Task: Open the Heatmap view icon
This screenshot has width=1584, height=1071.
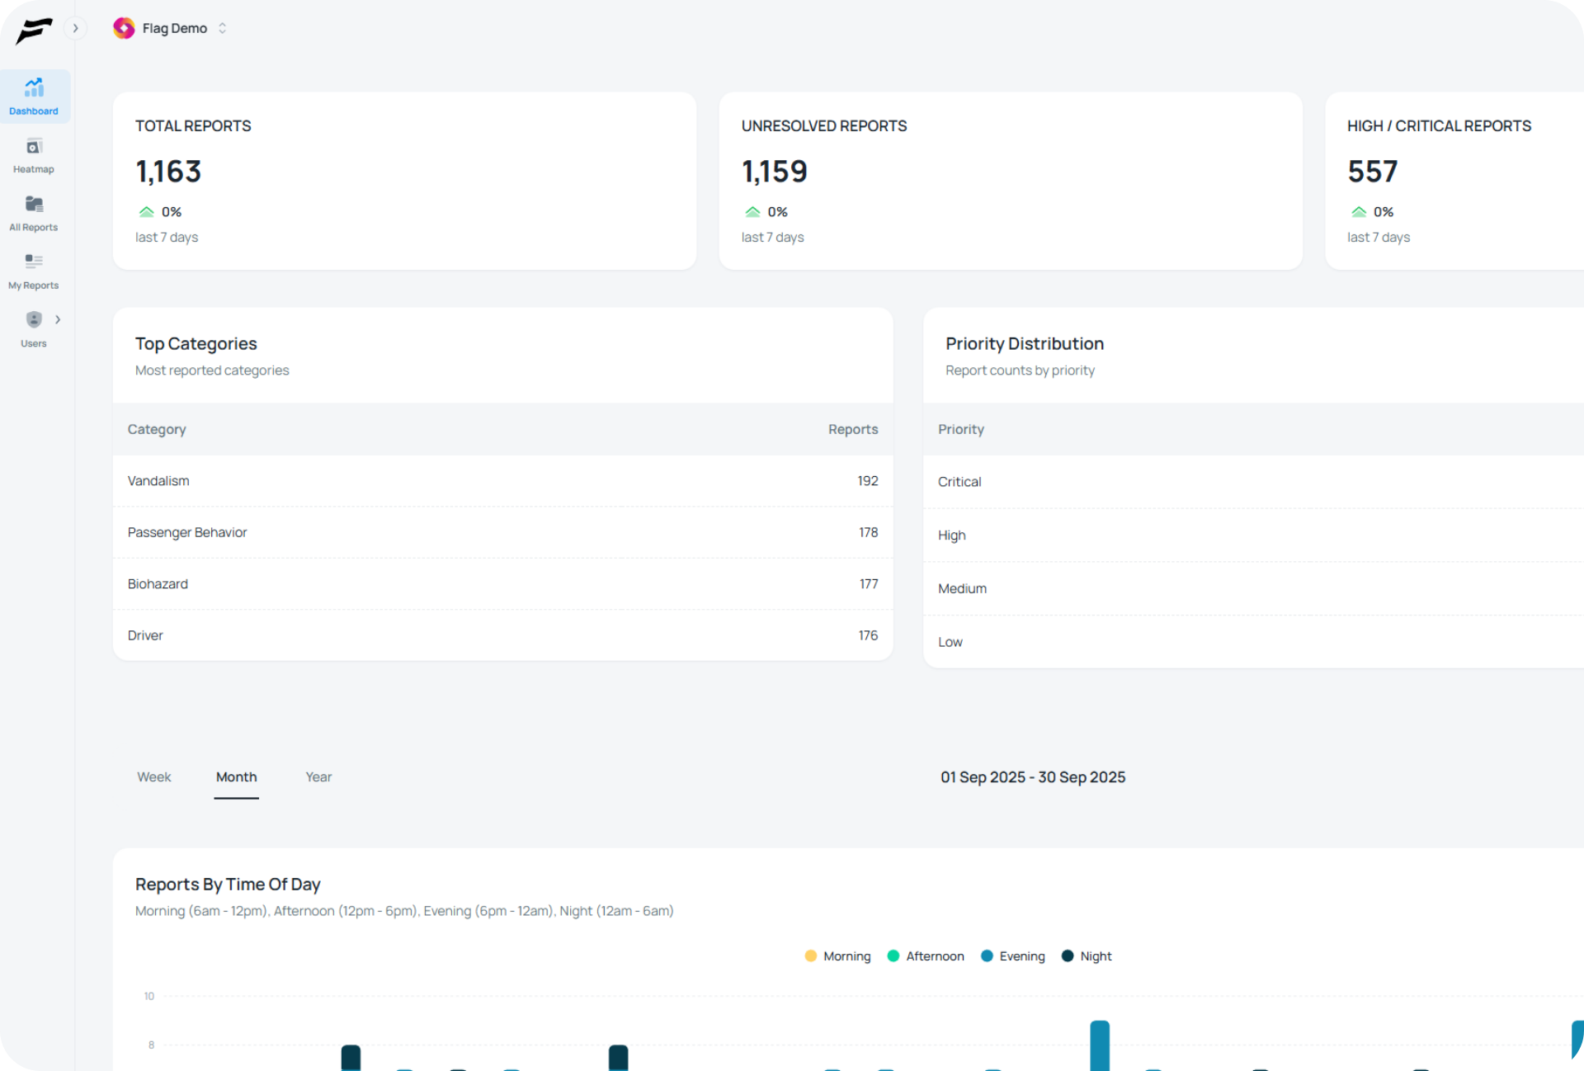Action: tap(34, 147)
